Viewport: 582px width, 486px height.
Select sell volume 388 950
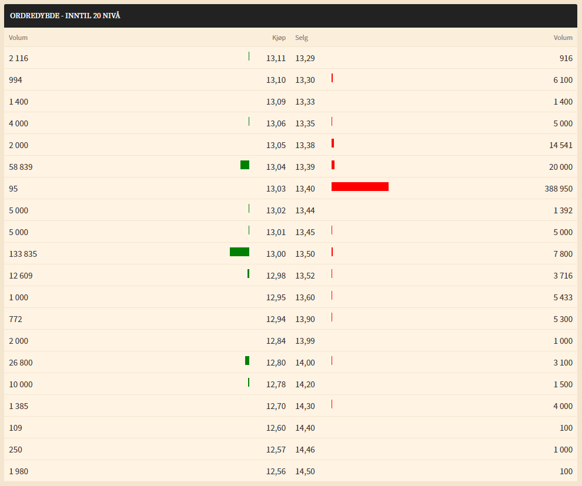(558, 189)
